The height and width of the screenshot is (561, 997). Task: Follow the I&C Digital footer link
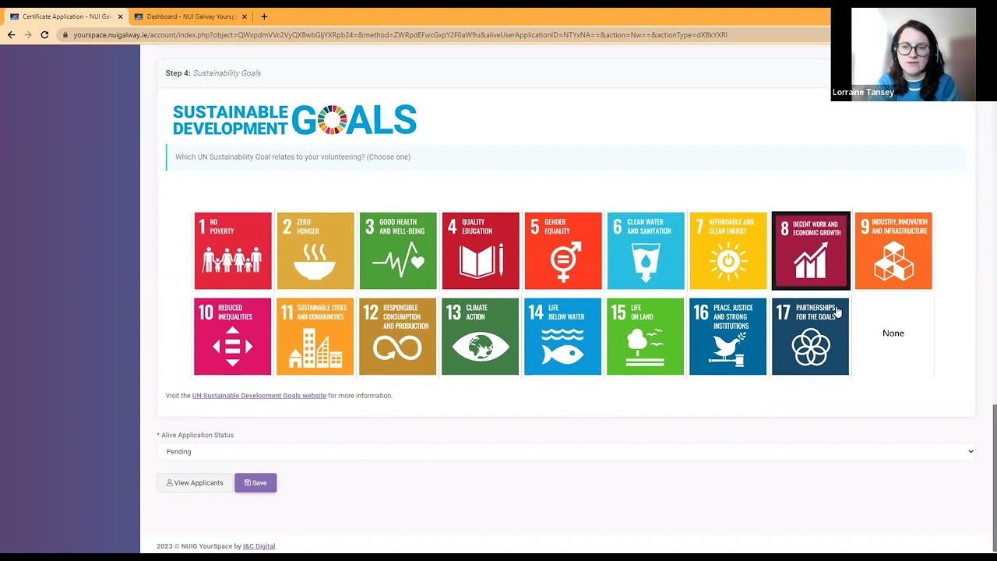click(x=259, y=546)
